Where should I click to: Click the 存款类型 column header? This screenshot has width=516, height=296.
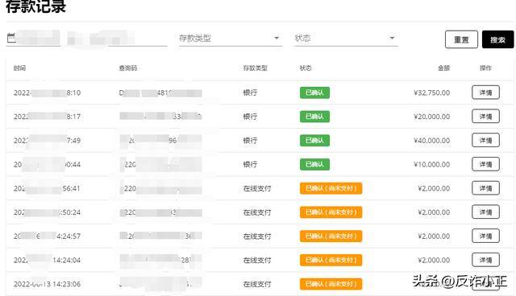point(255,68)
